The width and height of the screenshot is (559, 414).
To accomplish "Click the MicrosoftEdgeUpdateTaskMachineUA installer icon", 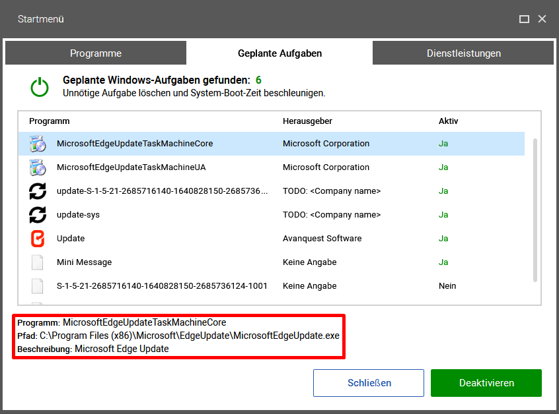I will pos(38,167).
